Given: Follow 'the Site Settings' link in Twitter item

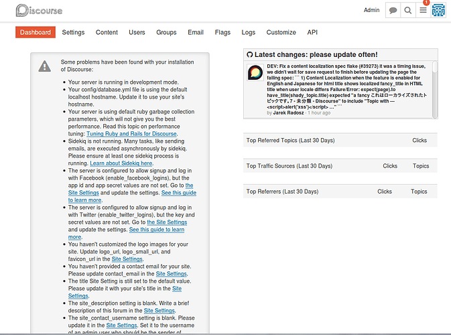Looking at the screenshot, I should [x=167, y=222].
